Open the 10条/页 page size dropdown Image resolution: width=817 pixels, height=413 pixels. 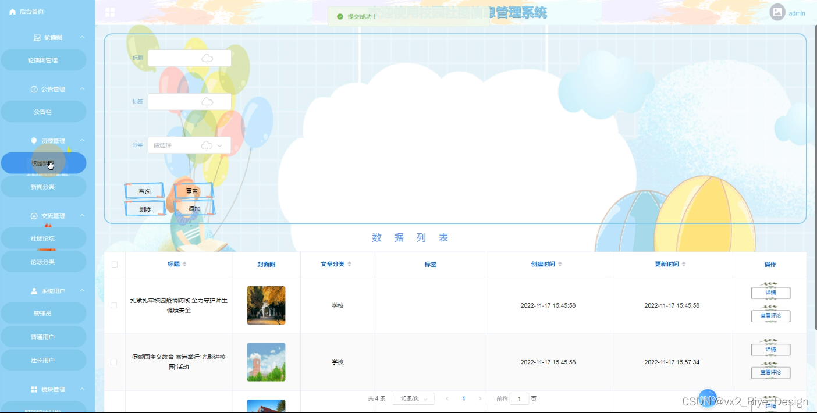[413, 398]
